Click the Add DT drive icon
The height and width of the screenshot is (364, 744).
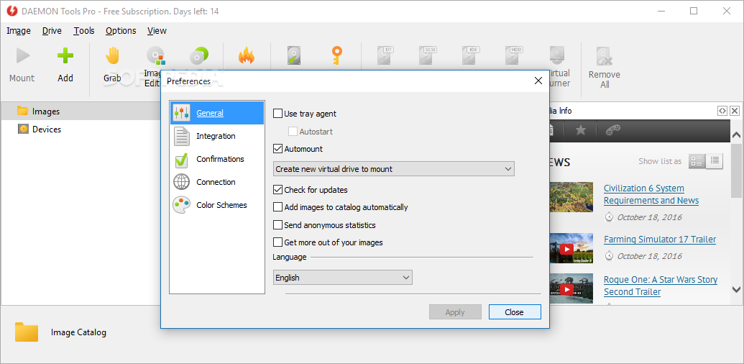(x=385, y=55)
